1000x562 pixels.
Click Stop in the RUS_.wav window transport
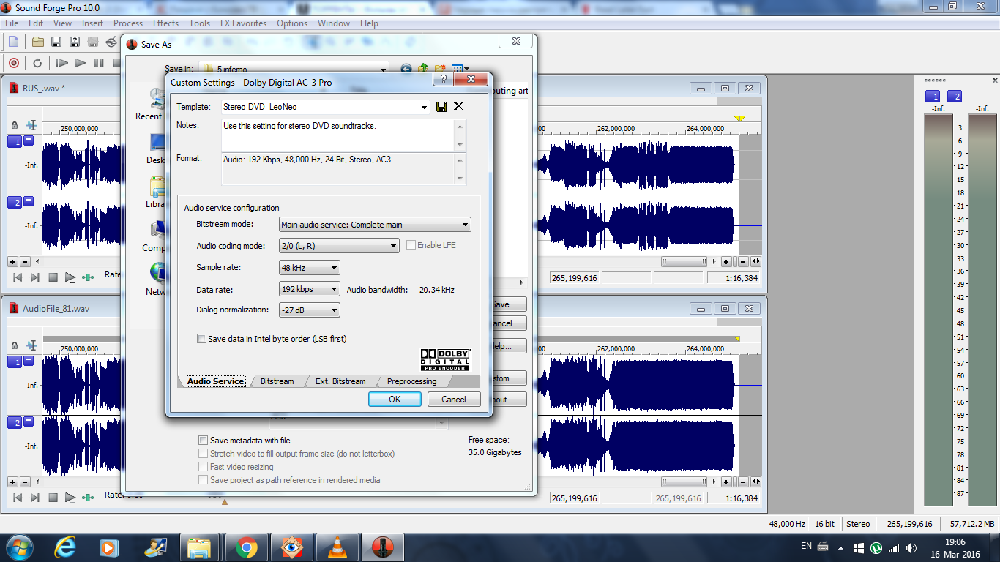click(x=53, y=277)
